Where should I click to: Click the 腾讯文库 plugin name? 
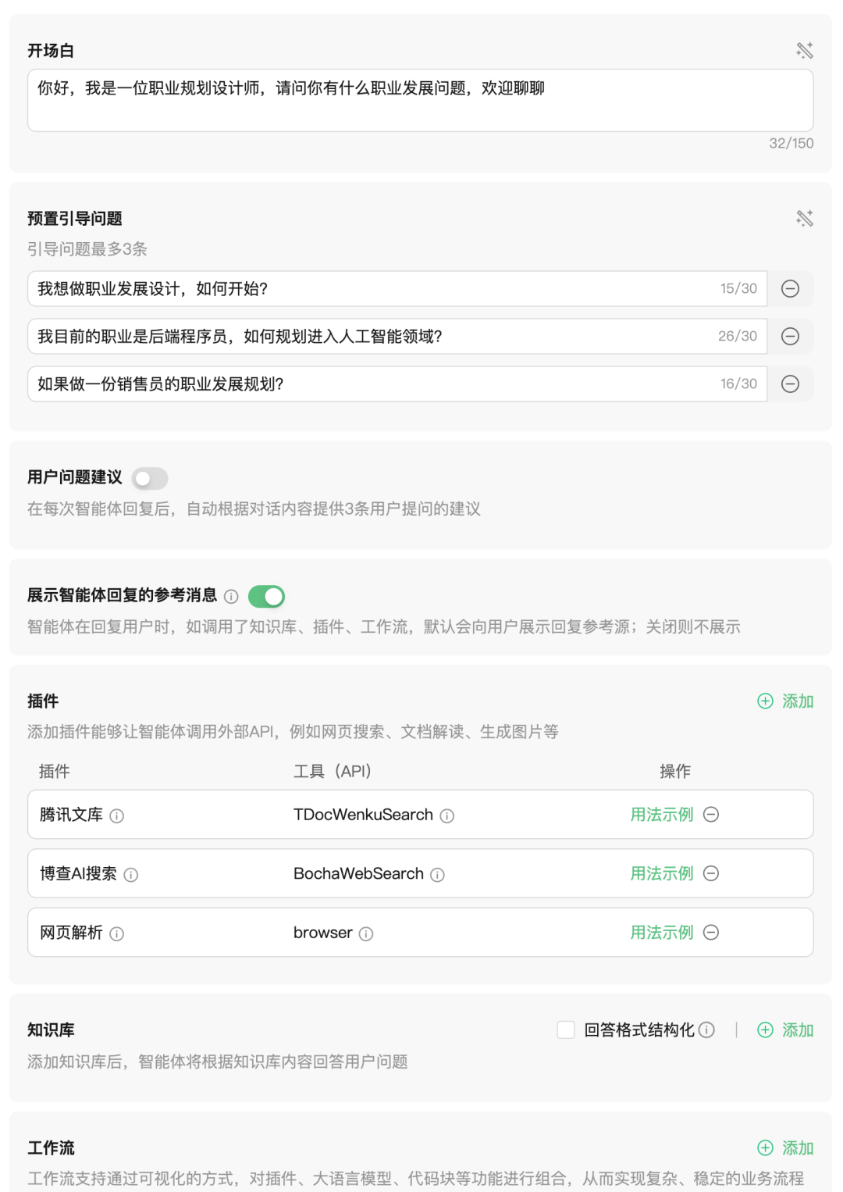click(71, 815)
